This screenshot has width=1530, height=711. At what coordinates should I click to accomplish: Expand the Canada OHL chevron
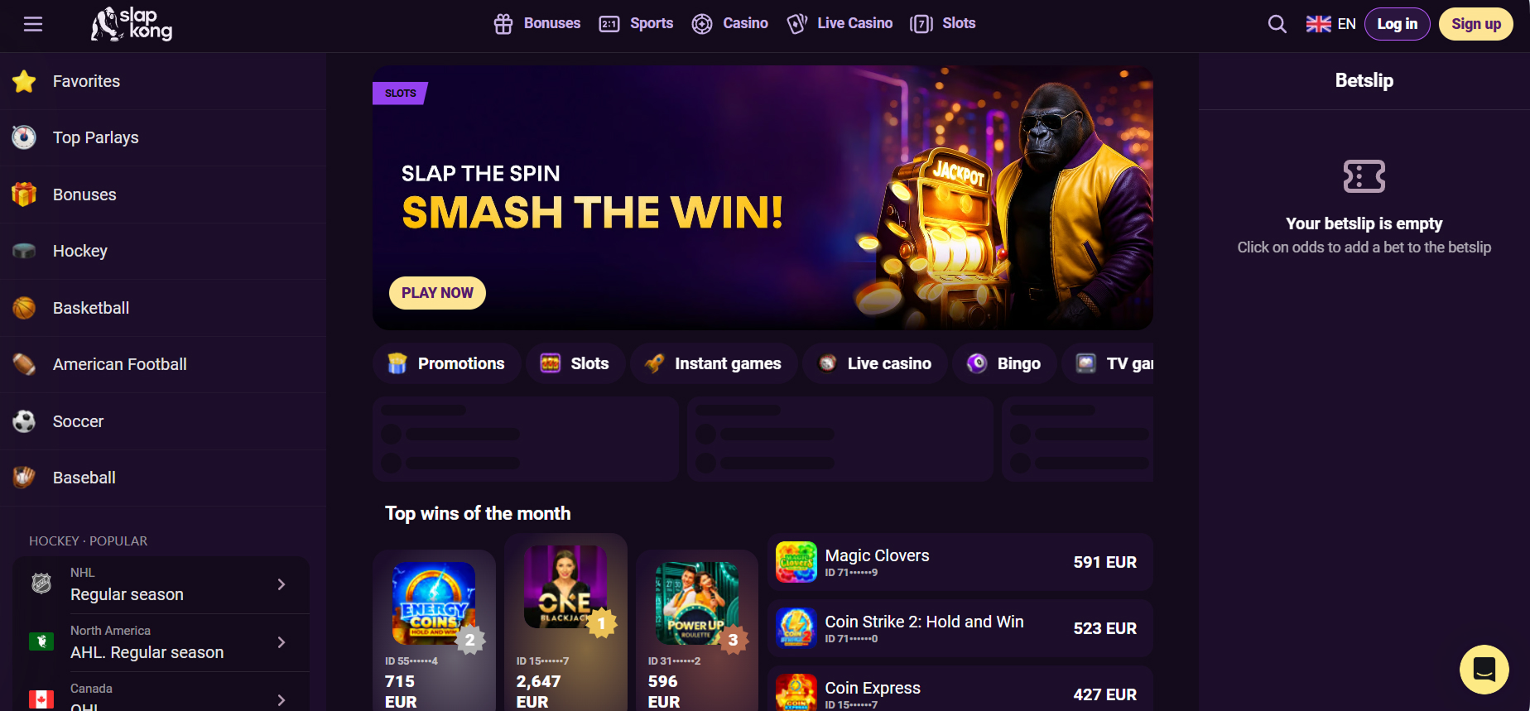[x=281, y=700]
